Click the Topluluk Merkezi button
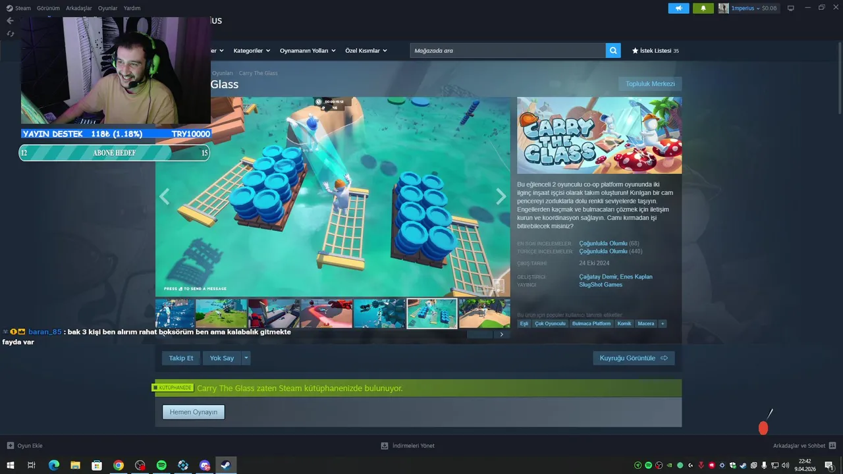The height and width of the screenshot is (474, 843). [650, 84]
